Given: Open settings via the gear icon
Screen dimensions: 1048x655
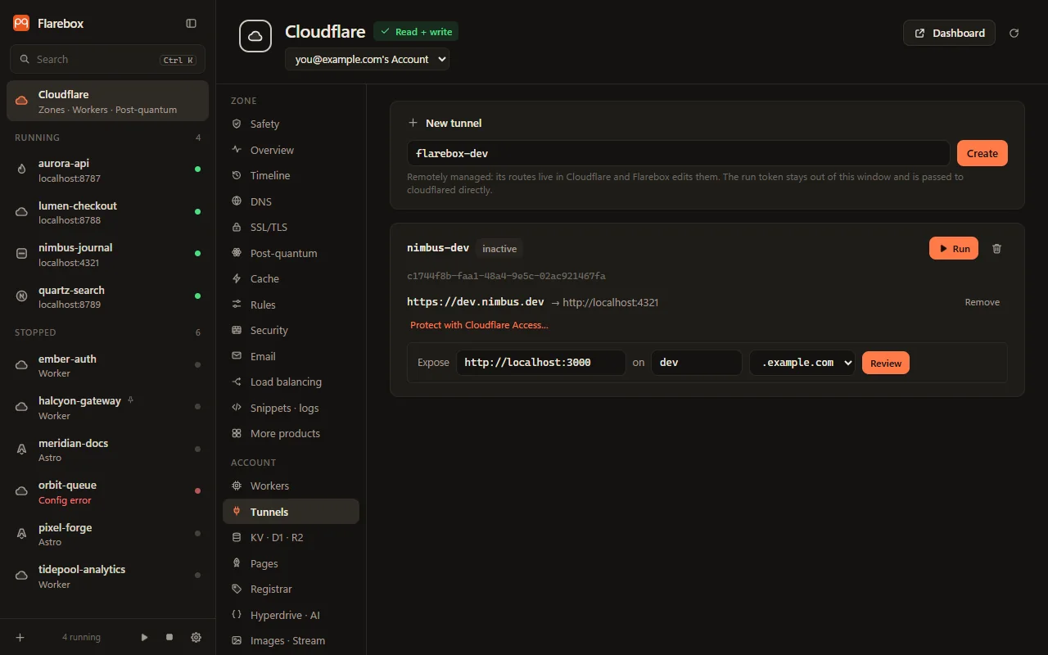Looking at the screenshot, I should pyautogui.click(x=196, y=637).
